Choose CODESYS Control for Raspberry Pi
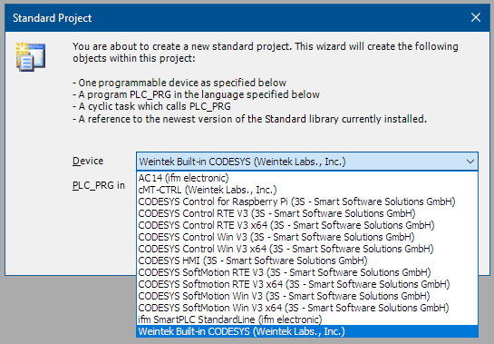The image size is (494, 344). point(307,201)
